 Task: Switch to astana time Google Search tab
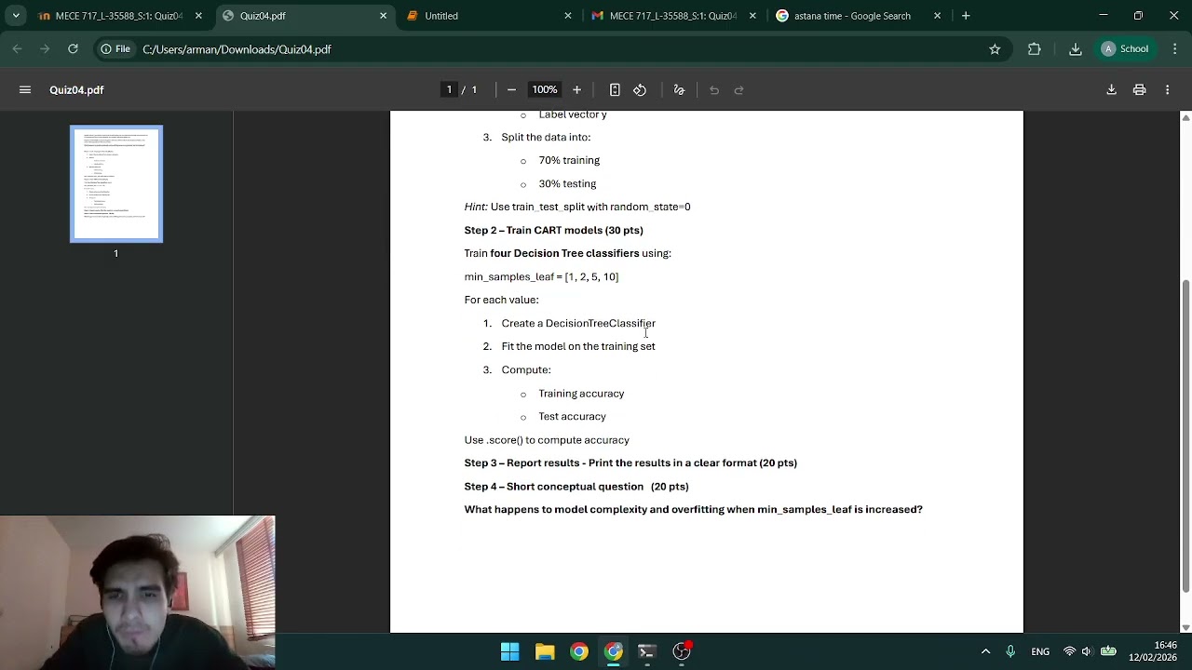[859, 16]
